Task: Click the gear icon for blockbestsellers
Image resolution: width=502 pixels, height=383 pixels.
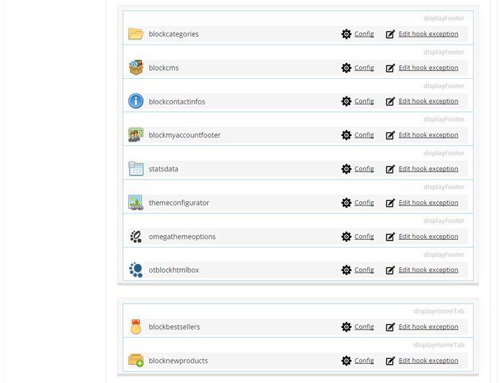Action: [x=346, y=327]
